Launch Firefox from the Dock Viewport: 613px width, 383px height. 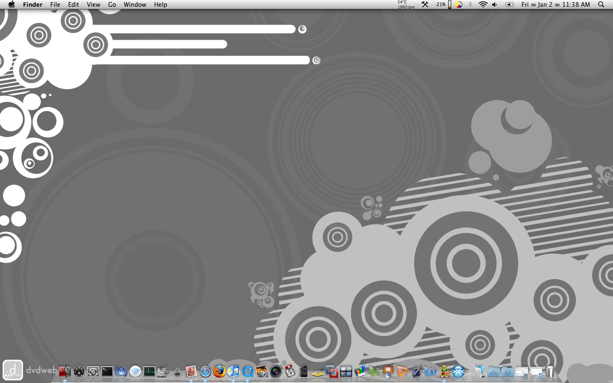tap(219, 372)
